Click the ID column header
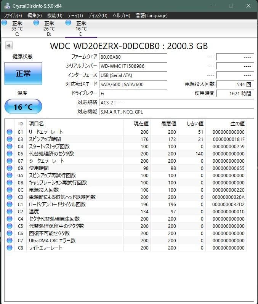This screenshot has height=304, width=258. click(x=20, y=124)
